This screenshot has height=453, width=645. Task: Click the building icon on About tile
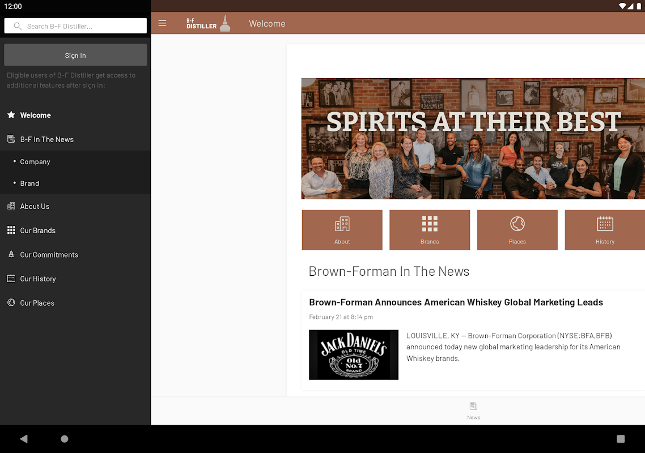pos(342,224)
